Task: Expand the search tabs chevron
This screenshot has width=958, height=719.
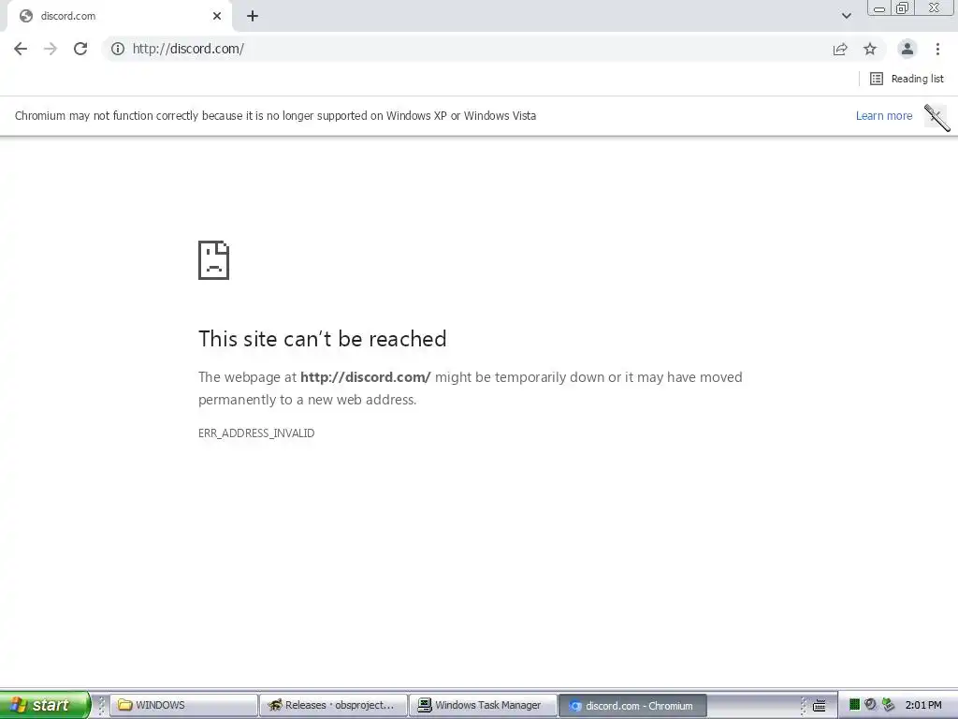Action: [x=846, y=16]
